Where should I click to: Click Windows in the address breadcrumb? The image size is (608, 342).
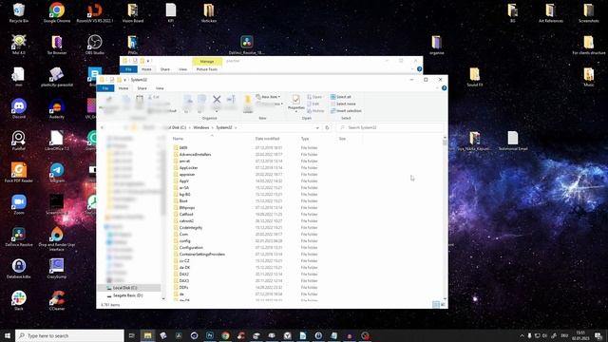pos(200,127)
